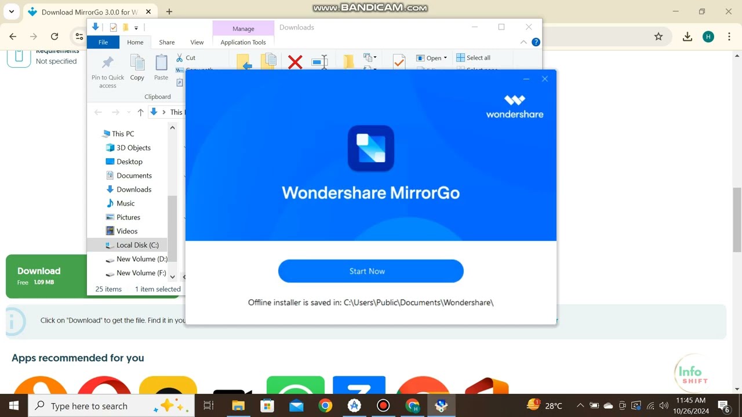Click the Chrome profile avatar H
742x417 pixels.
pyautogui.click(x=708, y=36)
